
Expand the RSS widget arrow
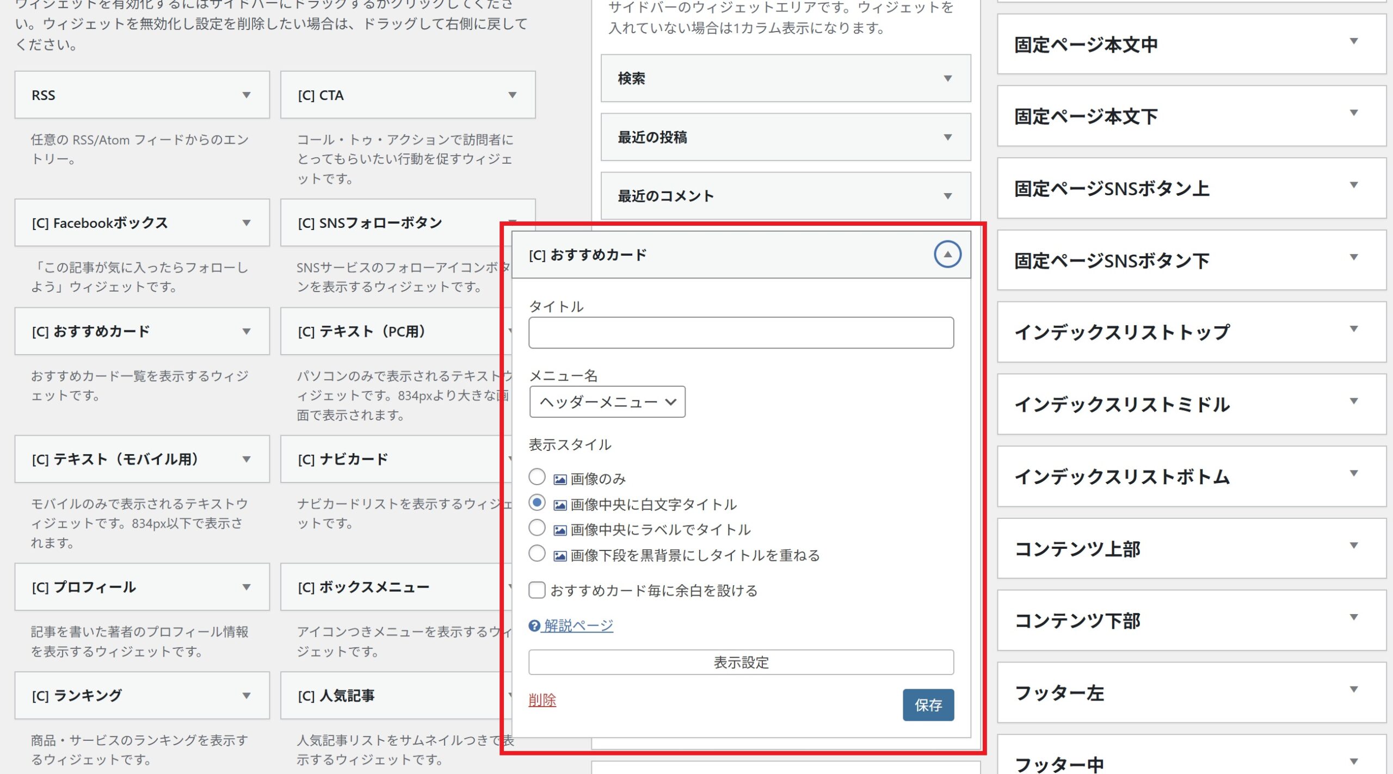coord(246,95)
